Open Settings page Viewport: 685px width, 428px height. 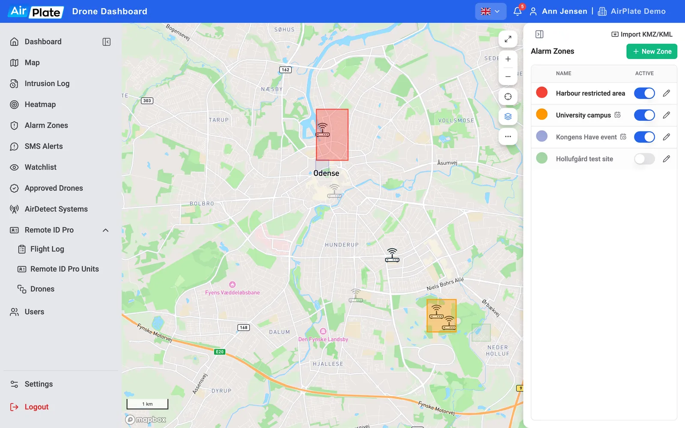coord(39,384)
